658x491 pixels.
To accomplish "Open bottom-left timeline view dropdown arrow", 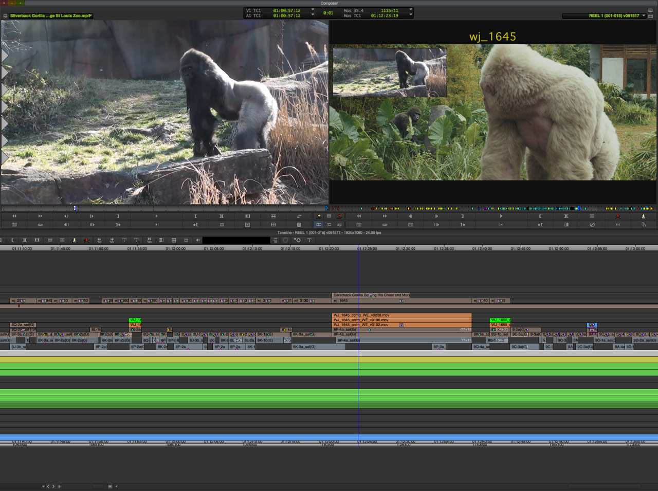I will (x=43, y=486).
